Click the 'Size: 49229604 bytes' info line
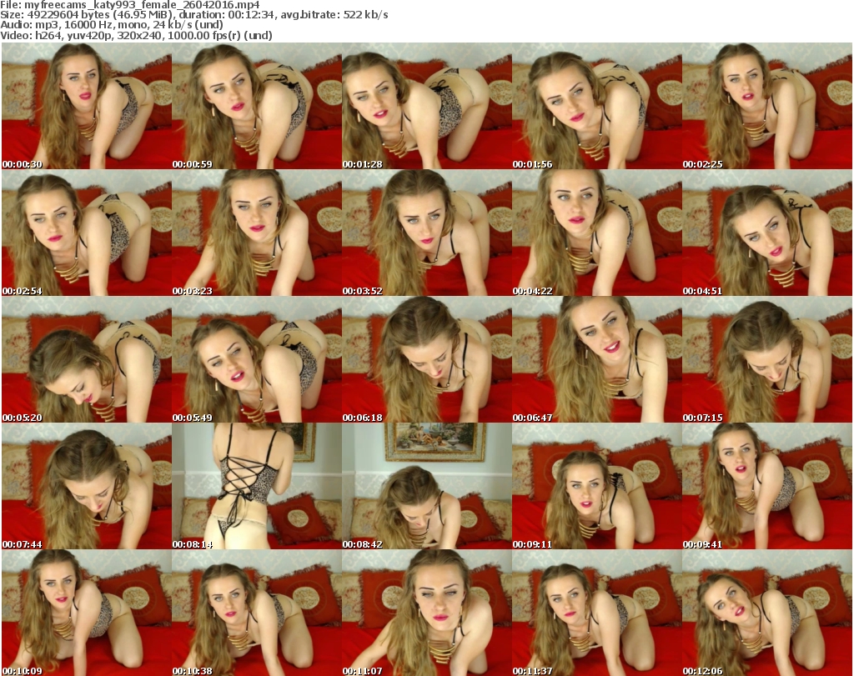Viewport: 854px width, 676px height. [x=193, y=15]
